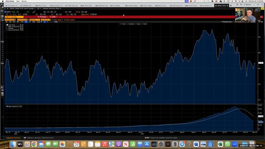
Task: Launch Apple TV from the Dock
Action: tap(20, 144)
